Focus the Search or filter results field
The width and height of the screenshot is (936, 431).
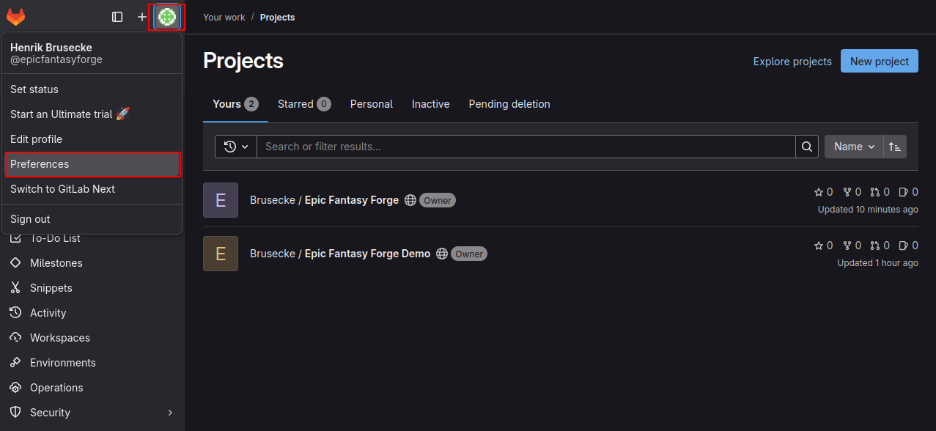[x=526, y=147]
